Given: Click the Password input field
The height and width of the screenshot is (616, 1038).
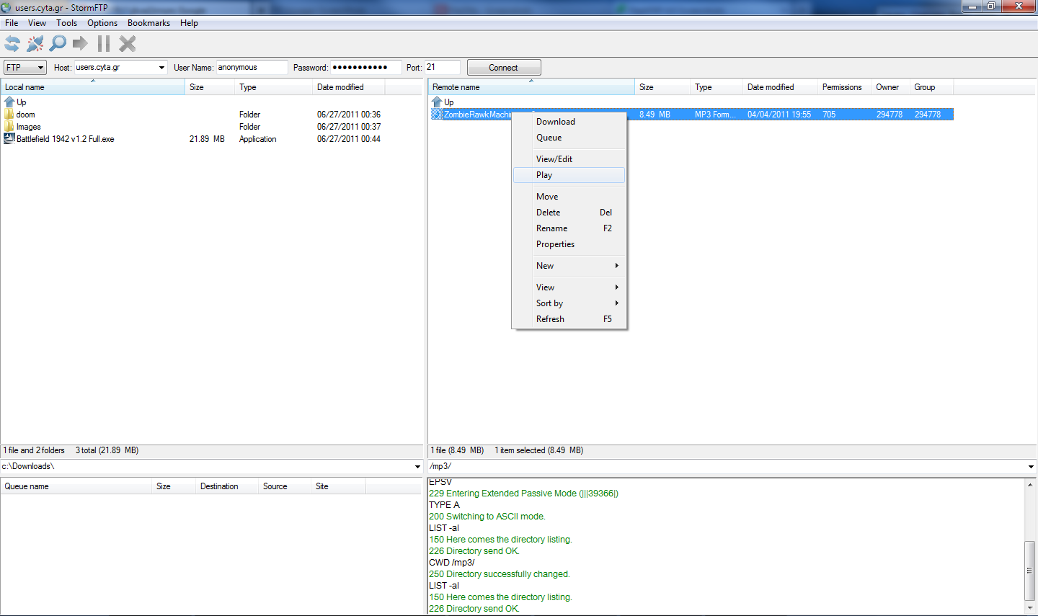Looking at the screenshot, I should [x=364, y=67].
